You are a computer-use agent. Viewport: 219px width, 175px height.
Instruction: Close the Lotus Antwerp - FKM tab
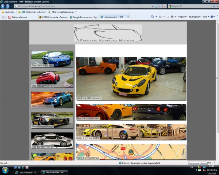click(x=128, y=17)
